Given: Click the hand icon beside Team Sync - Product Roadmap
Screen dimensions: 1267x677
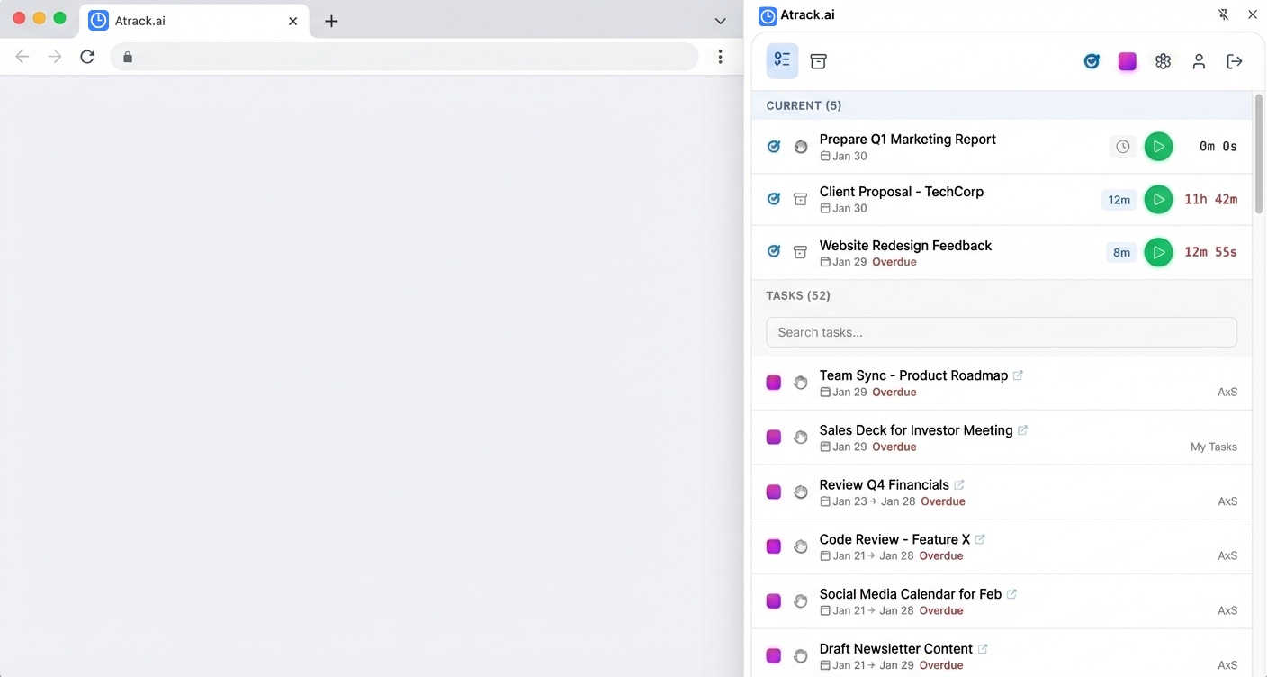Looking at the screenshot, I should [800, 383].
